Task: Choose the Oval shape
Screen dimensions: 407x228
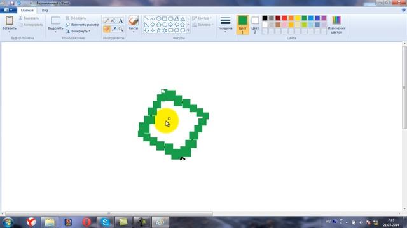Action: (x=158, y=18)
